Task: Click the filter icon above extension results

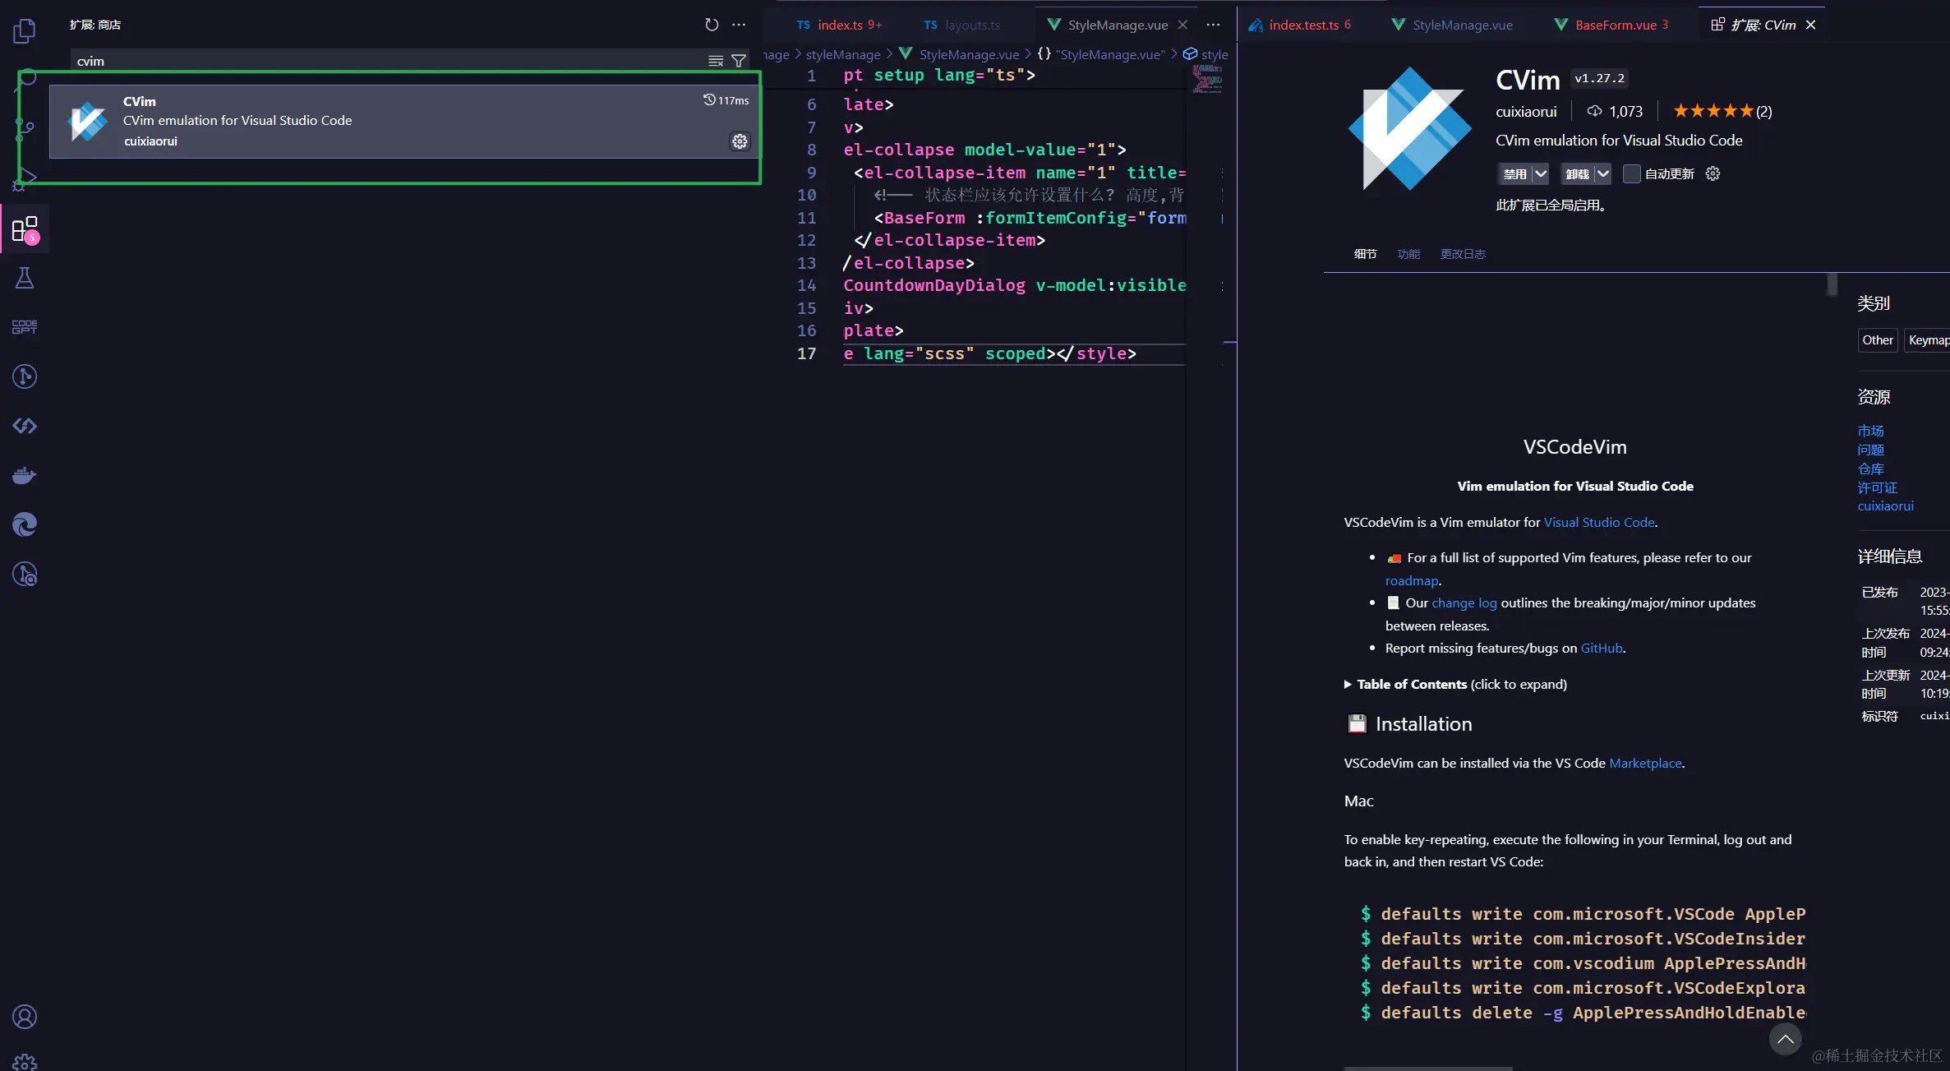Action: pyautogui.click(x=739, y=60)
